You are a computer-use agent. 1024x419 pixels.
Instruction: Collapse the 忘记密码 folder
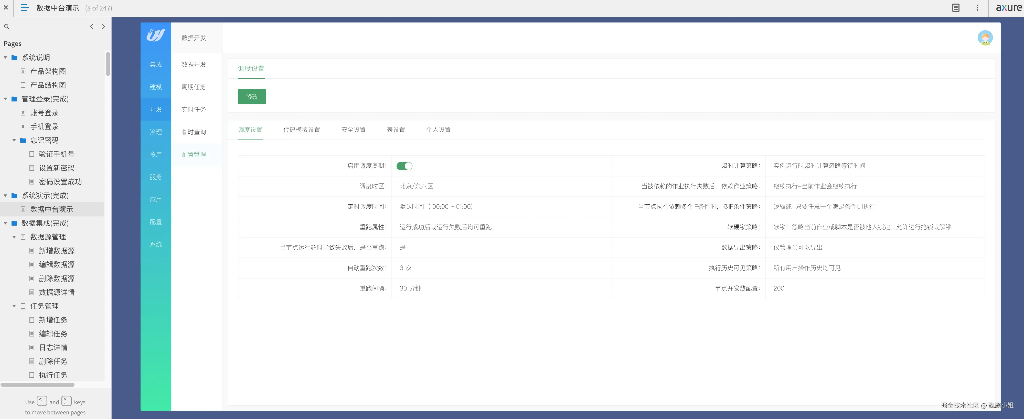point(14,140)
